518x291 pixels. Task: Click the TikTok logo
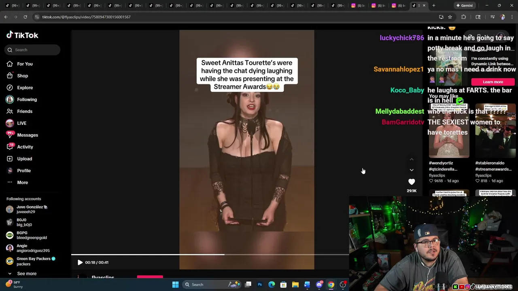click(x=22, y=35)
